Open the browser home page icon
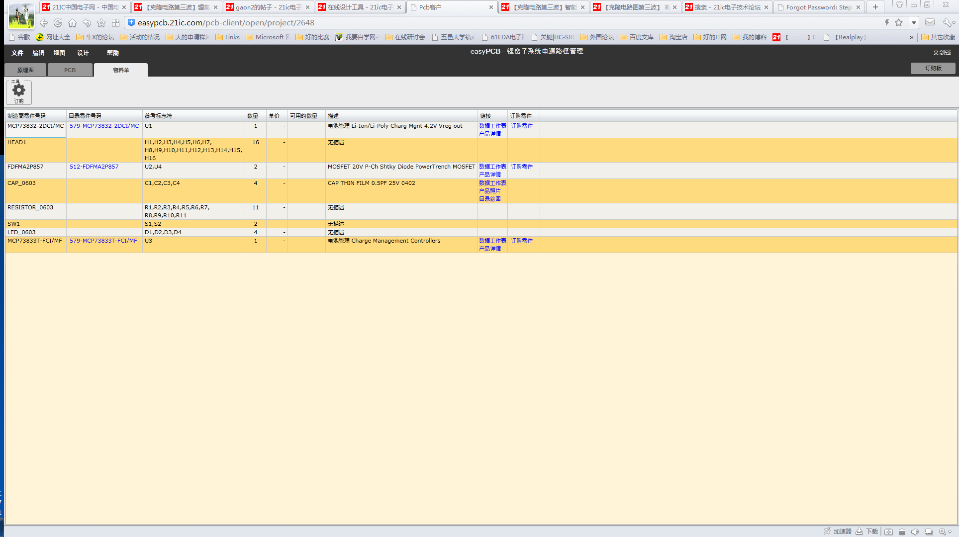 [73, 23]
